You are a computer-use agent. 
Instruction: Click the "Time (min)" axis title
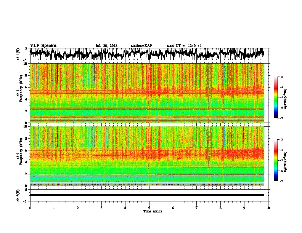[x=153, y=211]
